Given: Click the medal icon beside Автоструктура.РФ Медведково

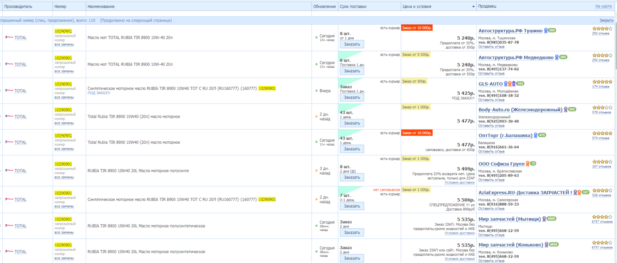Looking at the screenshot, I should tap(556, 57).
